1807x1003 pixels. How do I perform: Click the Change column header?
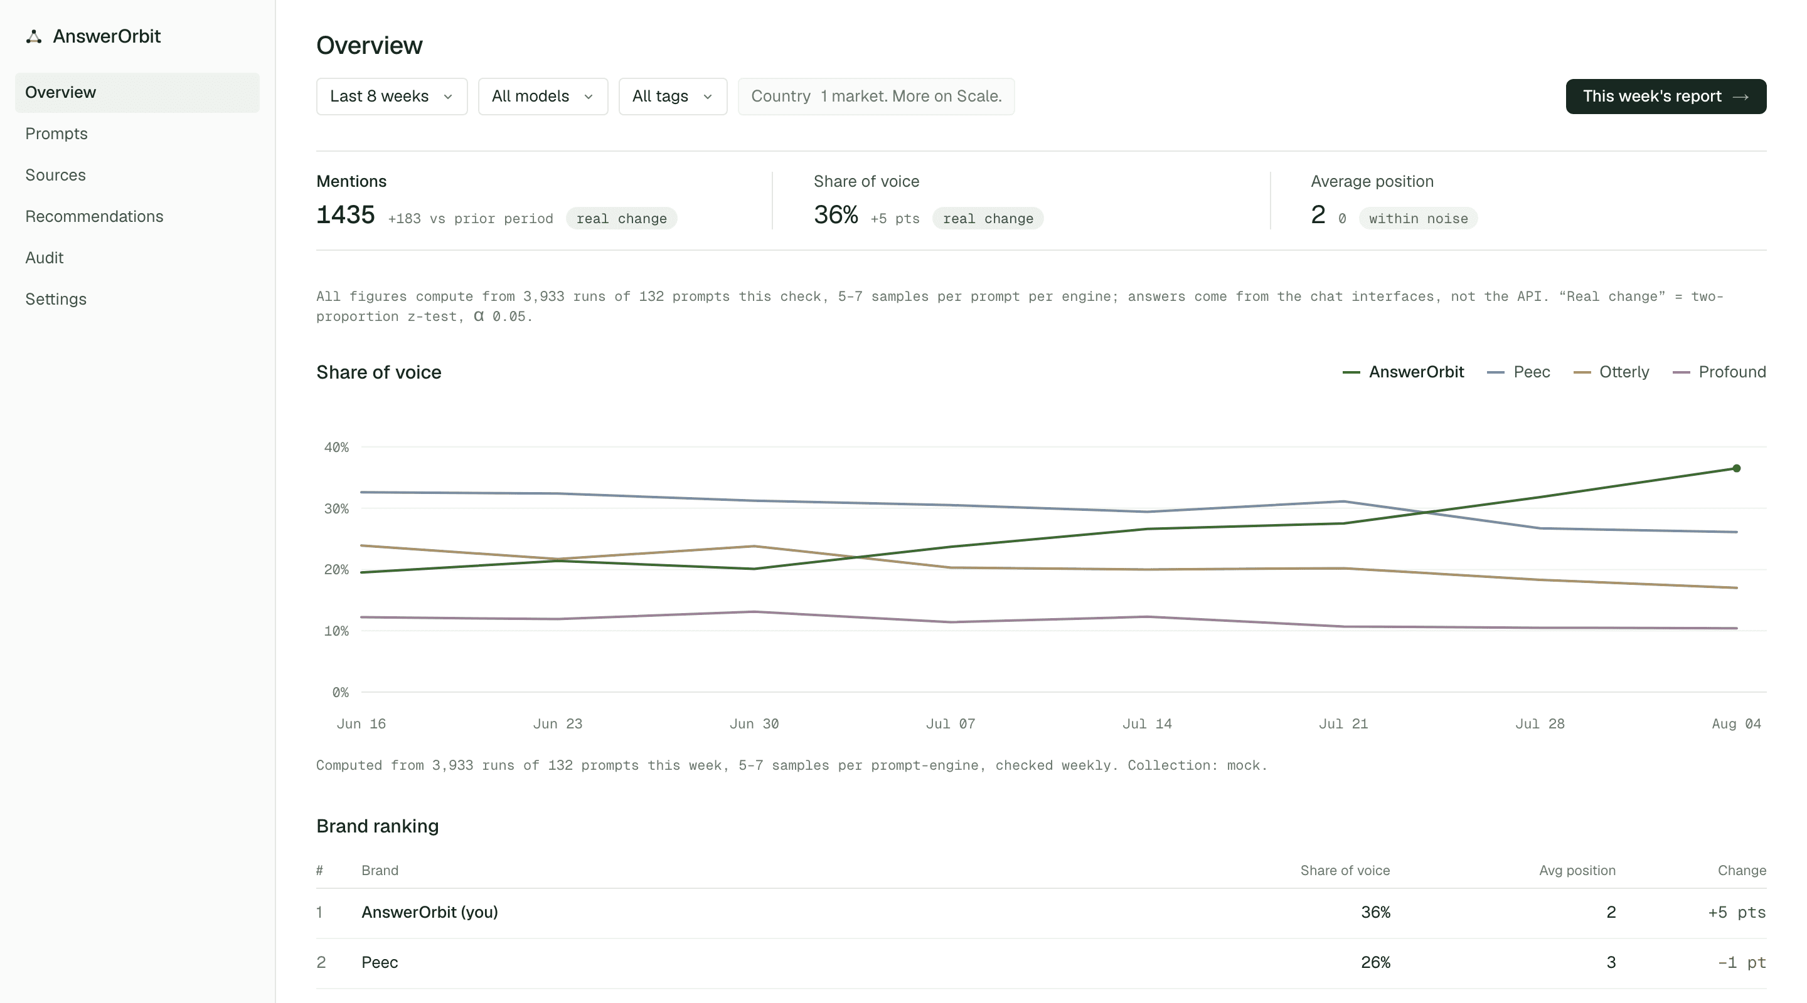pyautogui.click(x=1742, y=871)
